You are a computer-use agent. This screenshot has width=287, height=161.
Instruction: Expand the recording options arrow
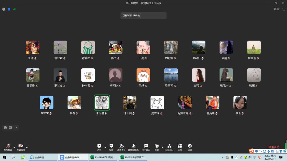[x=163, y=147]
